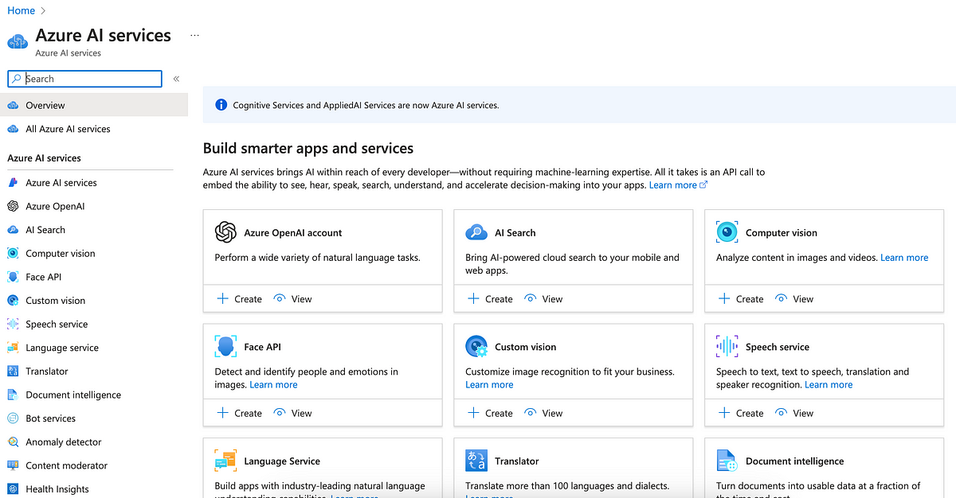
Task: View Speech service resources
Action: 794,413
